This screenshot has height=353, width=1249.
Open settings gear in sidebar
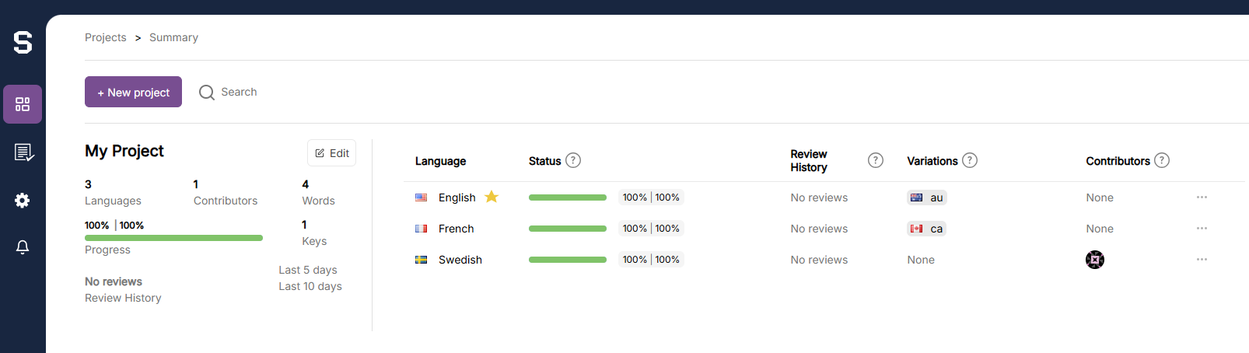point(23,201)
